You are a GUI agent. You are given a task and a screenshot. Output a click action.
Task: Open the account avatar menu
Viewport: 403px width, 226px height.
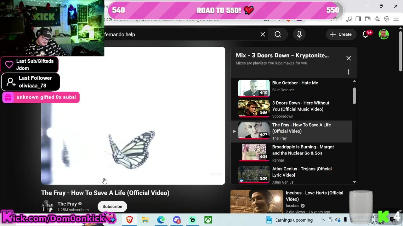tap(383, 35)
